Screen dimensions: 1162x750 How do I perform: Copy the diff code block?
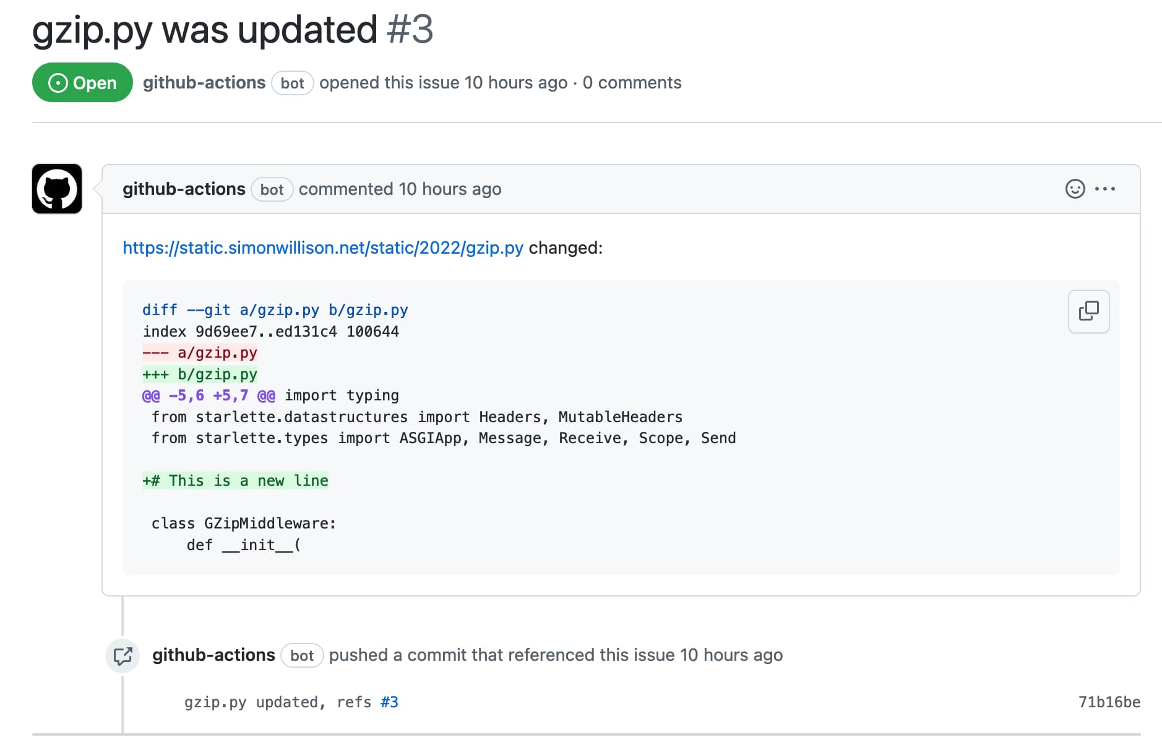1088,311
